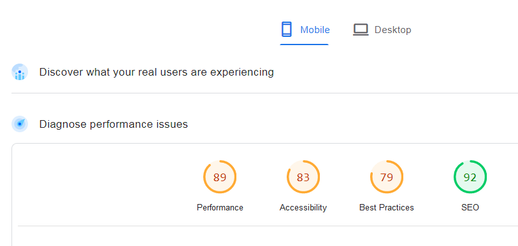Viewport: 518px width, 246px height.
Task: Open the SEO label link
Action: click(x=470, y=207)
